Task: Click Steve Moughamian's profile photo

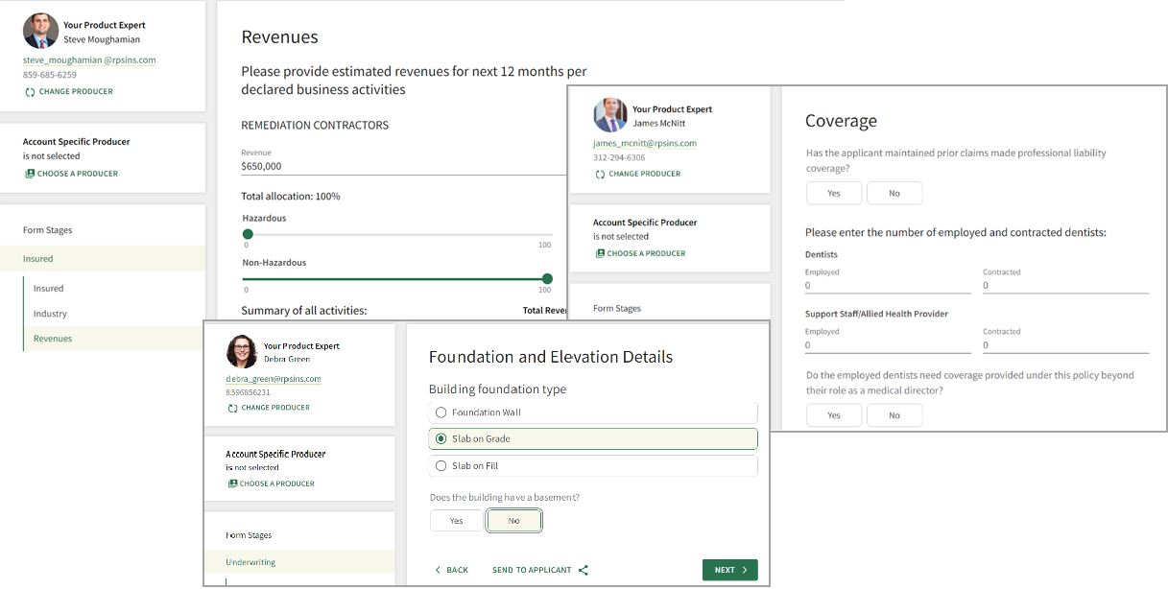Action: pos(39,32)
